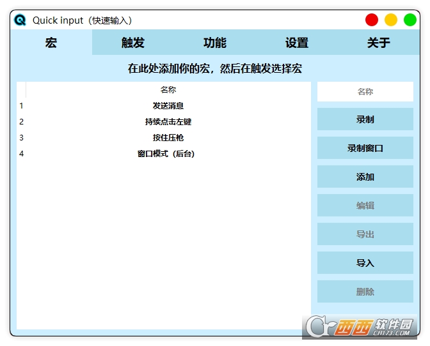Select the 持续点击左键 macro row
Screen dimensions: 430x346
tap(168, 121)
